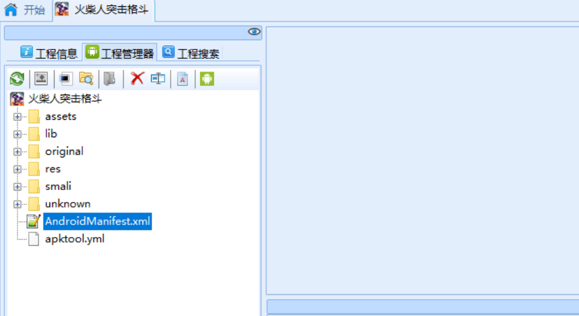This screenshot has height=316, width=579.
Task: Expand the res folder
Action: (x=18, y=169)
